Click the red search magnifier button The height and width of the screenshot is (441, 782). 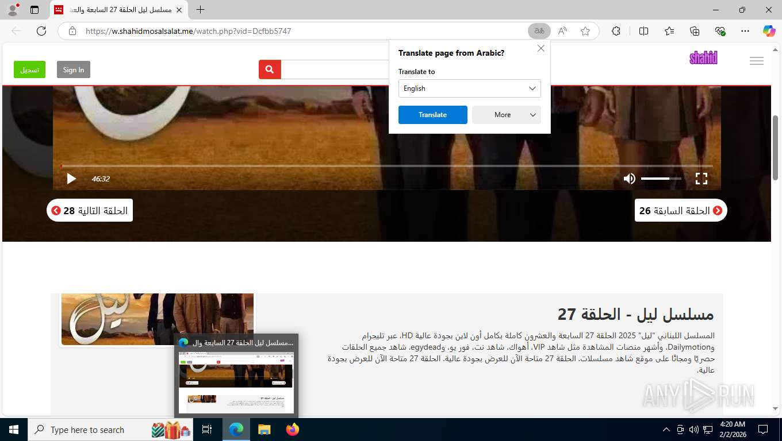(270, 69)
